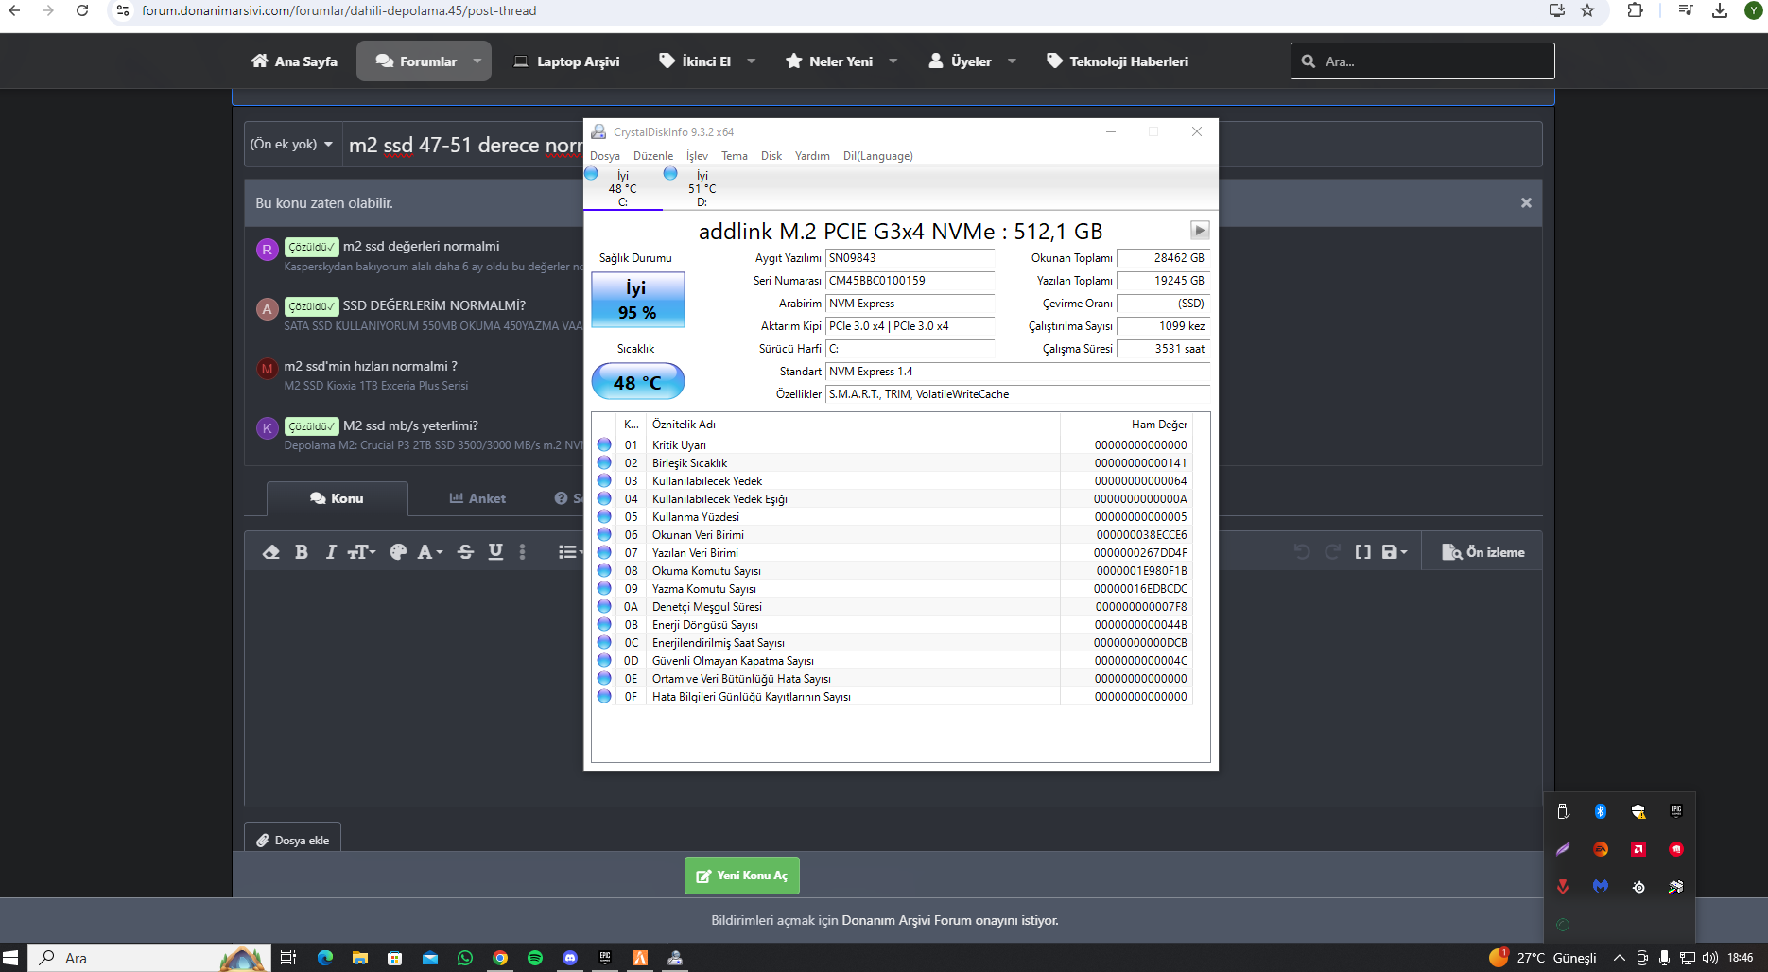Open AMD Software icon in tray overflow

pos(1638,849)
